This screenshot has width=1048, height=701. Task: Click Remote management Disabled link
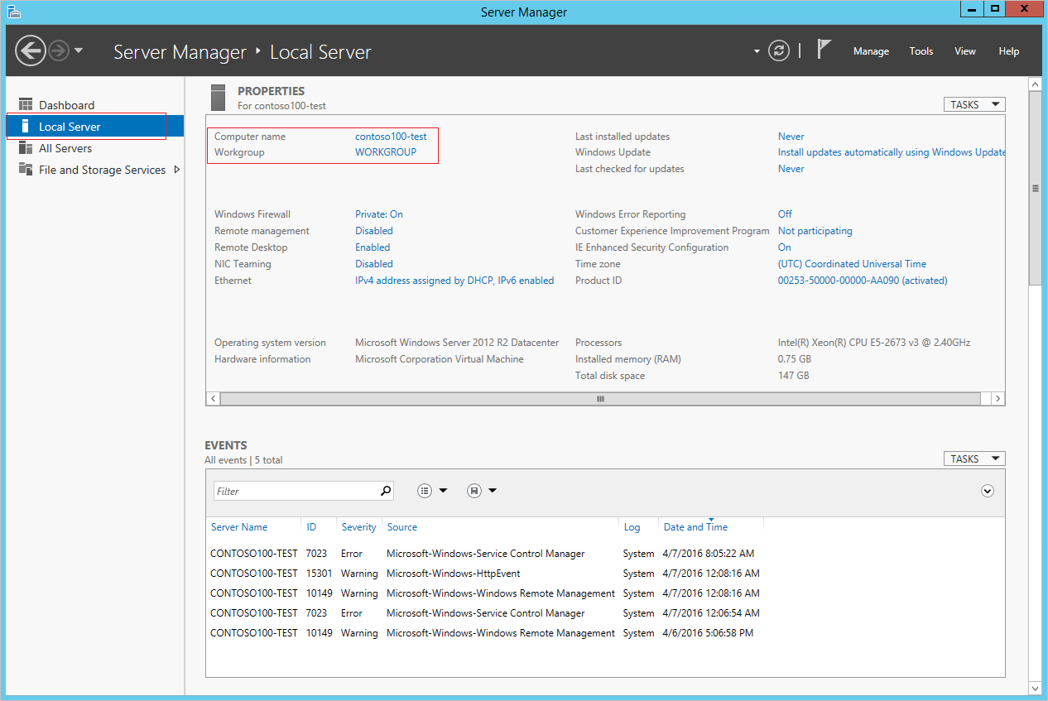pyautogui.click(x=374, y=231)
